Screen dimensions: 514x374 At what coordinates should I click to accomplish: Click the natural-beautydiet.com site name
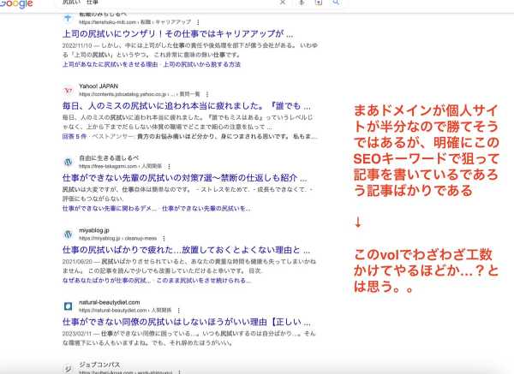[x=110, y=302]
